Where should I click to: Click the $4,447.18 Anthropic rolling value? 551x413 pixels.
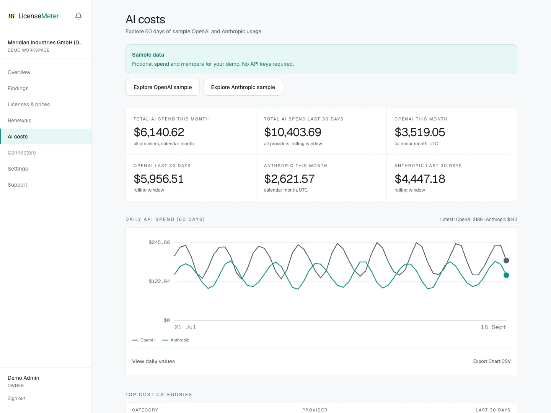point(420,179)
